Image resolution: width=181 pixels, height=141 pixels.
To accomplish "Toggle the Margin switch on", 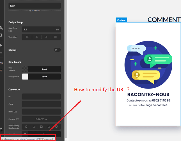I will [x=57, y=50].
